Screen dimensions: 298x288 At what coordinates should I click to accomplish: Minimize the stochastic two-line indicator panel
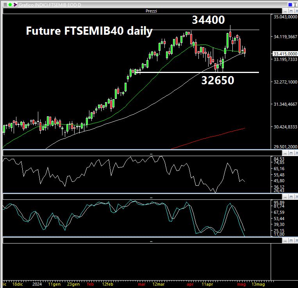coord(285,197)
